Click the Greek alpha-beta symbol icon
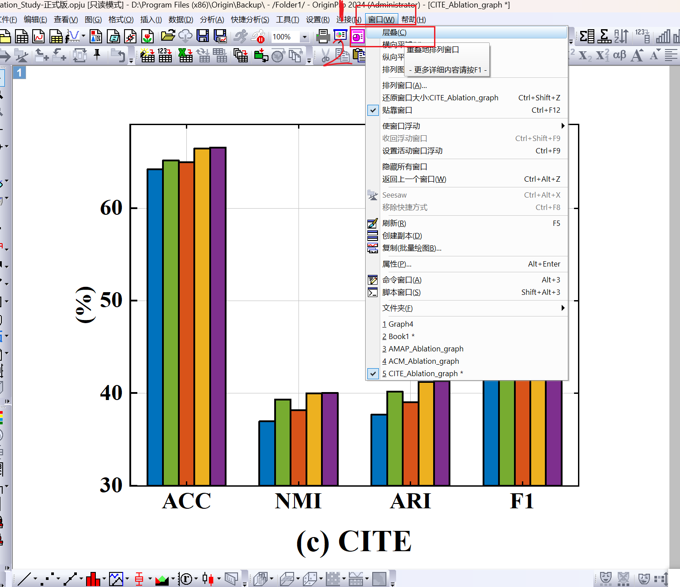680x587 pixels. point(620,55)
